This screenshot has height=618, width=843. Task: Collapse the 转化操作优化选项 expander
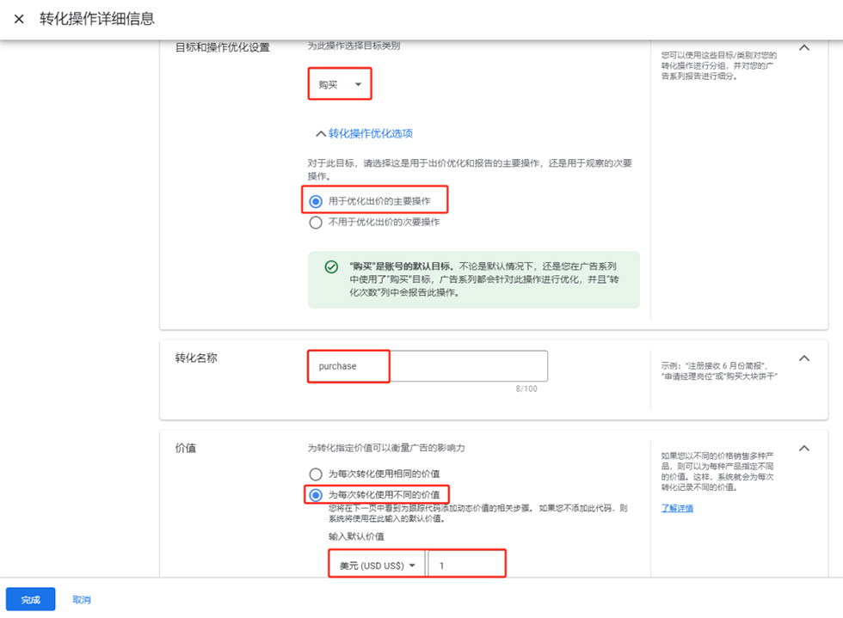[x=364, y=133]
